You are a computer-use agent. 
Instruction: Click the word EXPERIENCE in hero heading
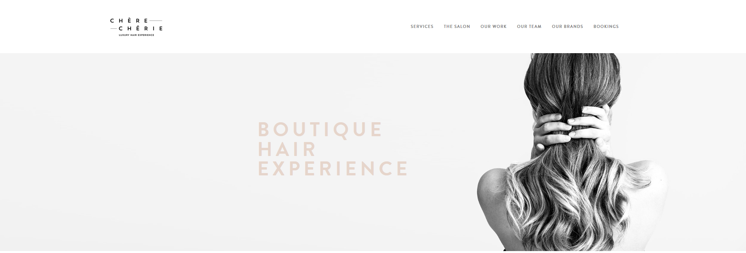coord(333,168)
